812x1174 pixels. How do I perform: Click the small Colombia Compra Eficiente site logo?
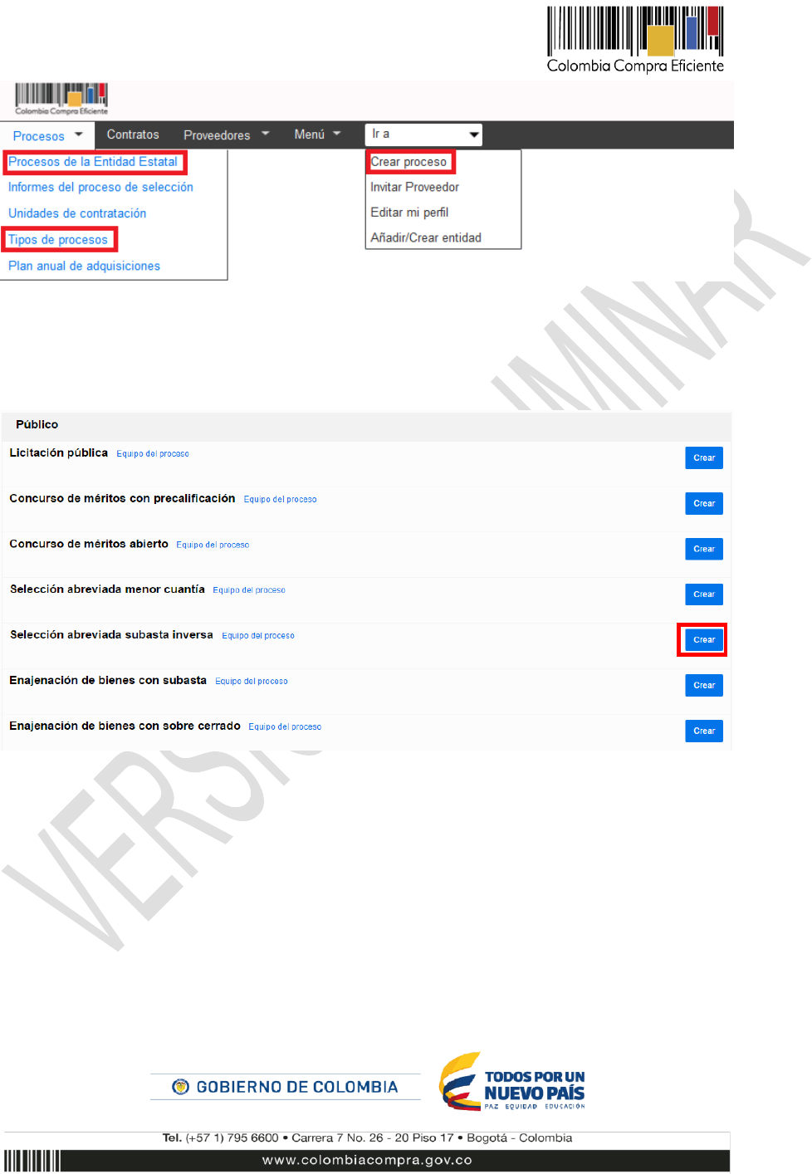(61, 99)
